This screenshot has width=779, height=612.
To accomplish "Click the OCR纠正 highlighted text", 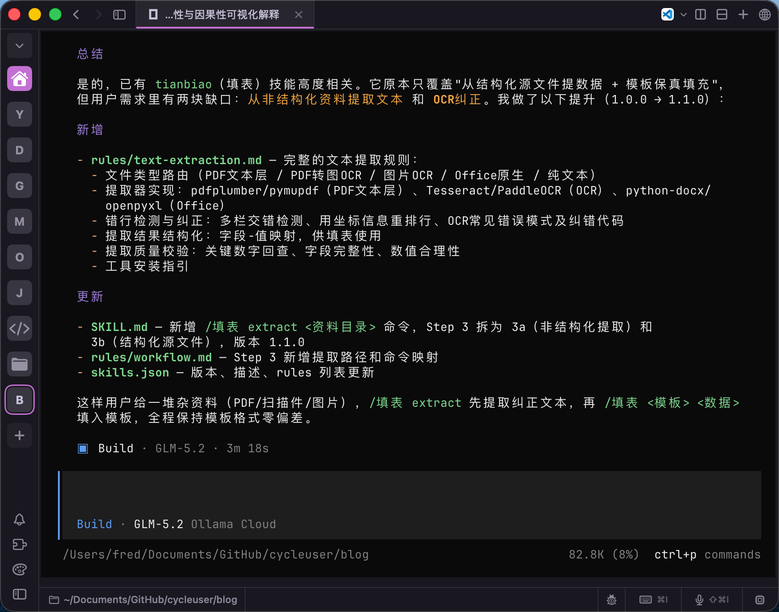I will [x=457, y=99].
